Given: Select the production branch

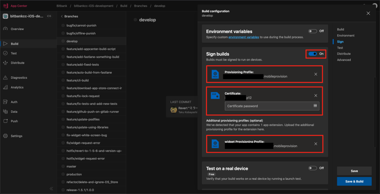Looking at the screenshot, I should (x=91, y=174).
